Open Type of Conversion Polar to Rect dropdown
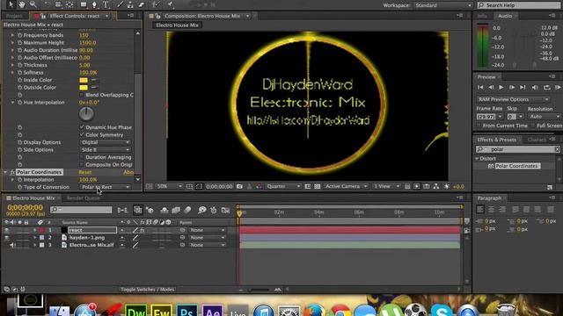The height and width of the screenshot is (316, 563). (x=106, y=187)
